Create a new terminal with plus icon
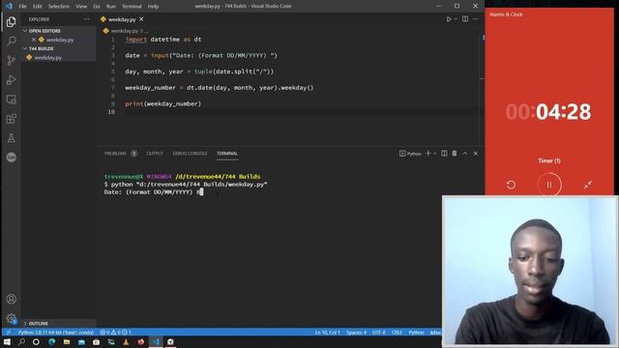 pos(427,153)
